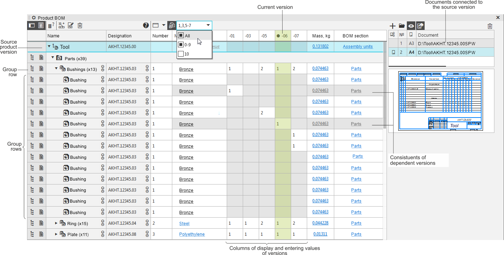Click the versions display icon beside version filter
Viewport: 504px width, 255px height.
172,25
